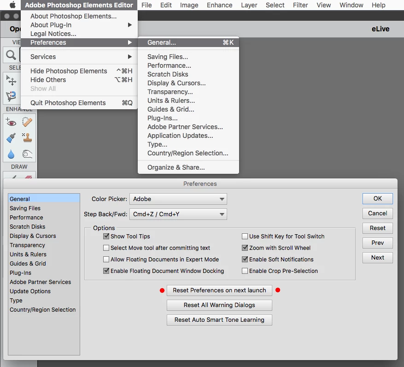Viewport: 404px width, 367px height.
Task: Choose Performance... in submenu
Action: pos(188,65)
